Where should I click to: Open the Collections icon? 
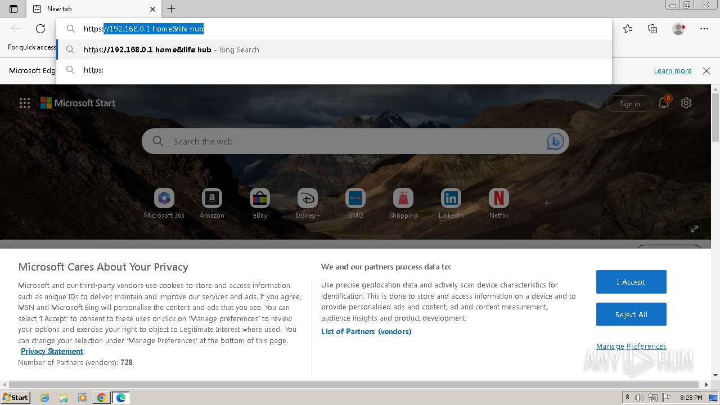coord(652,29)
